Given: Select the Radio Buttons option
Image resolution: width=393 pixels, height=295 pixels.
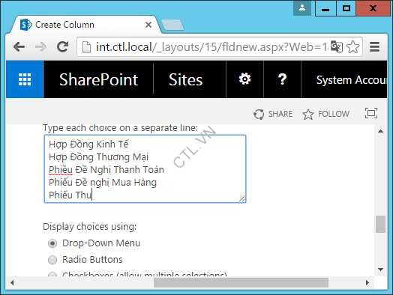Looking at the screenshot, I should [52, 260].
